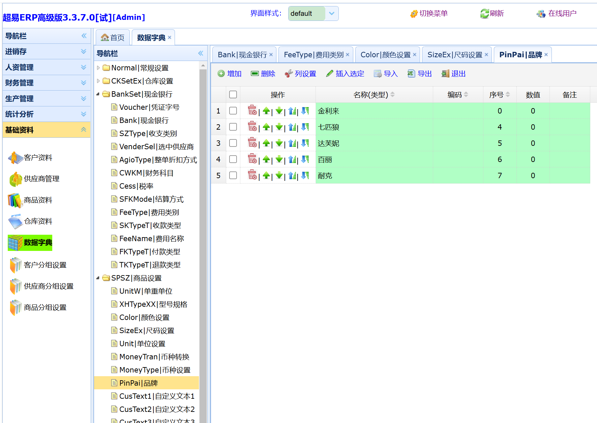Collapse the BankSet|现金银行 tree folder
Screen dimensions: 597x423
(x=98, y=94)
